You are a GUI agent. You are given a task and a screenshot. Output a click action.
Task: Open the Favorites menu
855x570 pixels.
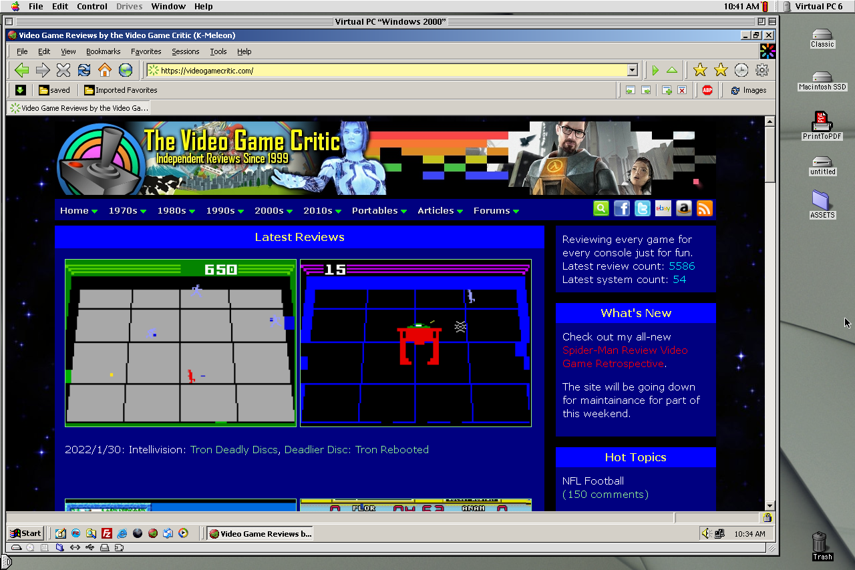(146, 51)
